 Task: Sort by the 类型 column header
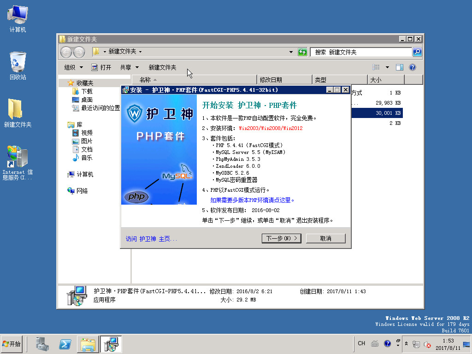[340, 80]
